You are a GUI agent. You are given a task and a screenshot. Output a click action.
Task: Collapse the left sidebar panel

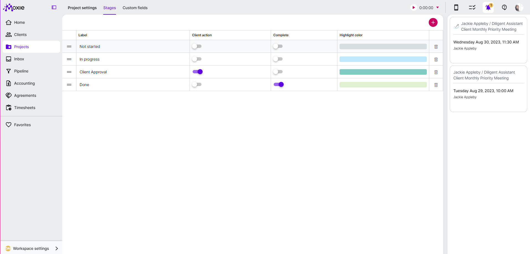(54, 7)
